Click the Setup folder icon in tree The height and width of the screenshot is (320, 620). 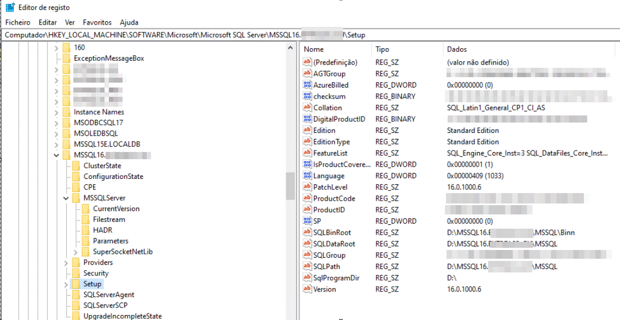(x=76, y=284)
